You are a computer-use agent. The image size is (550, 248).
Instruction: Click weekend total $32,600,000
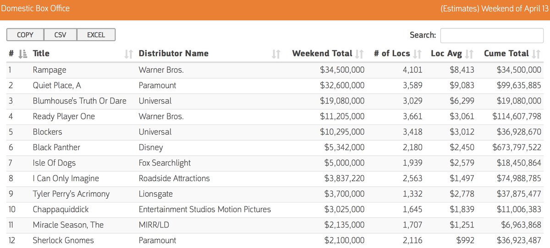pos(342,86)
